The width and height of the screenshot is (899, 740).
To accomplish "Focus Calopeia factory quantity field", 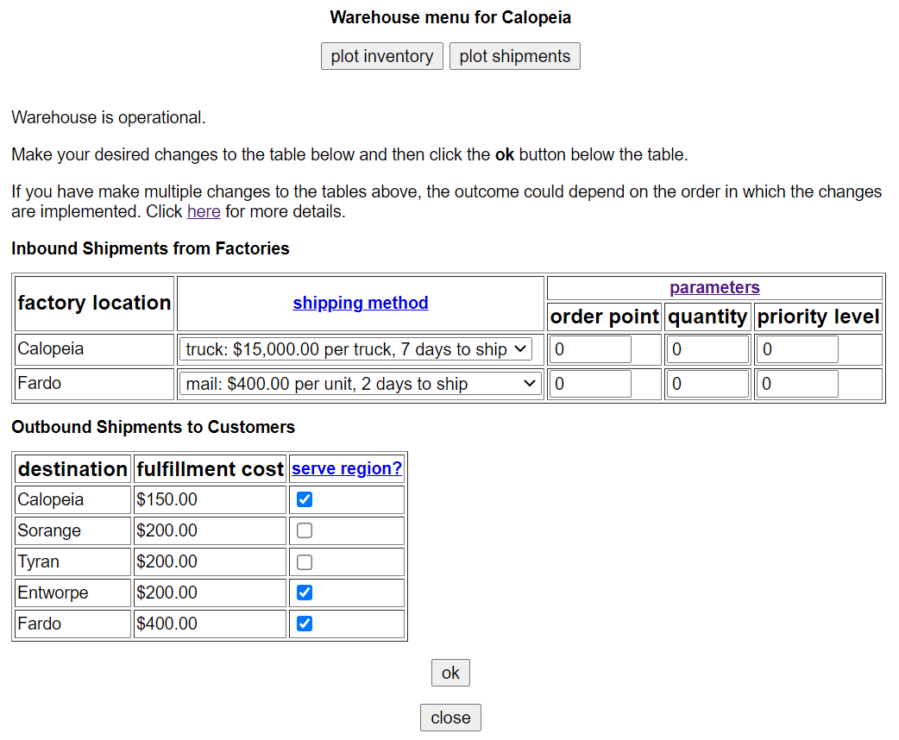I will (x=707, y=349).
